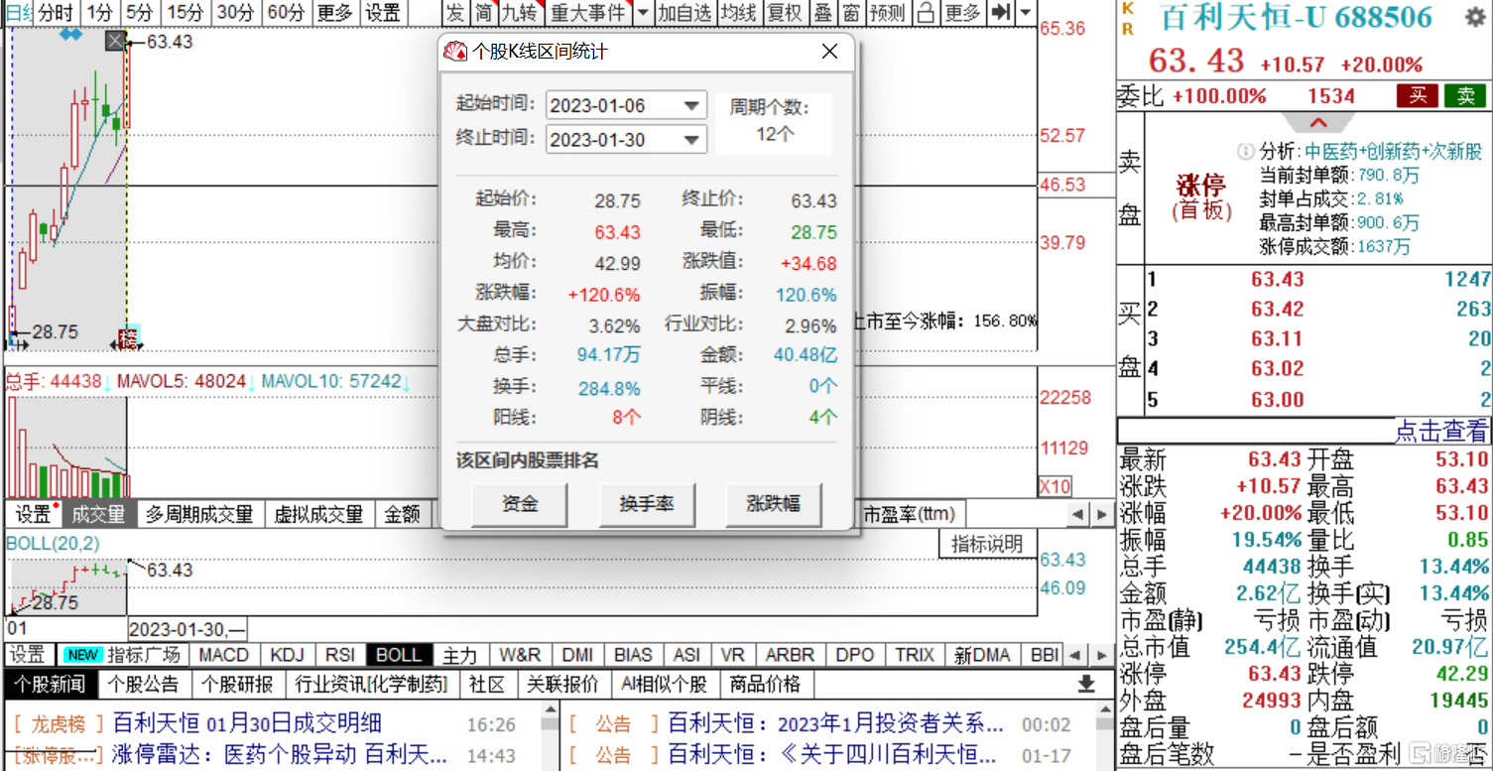Select the 15分 period

point(185,13)
